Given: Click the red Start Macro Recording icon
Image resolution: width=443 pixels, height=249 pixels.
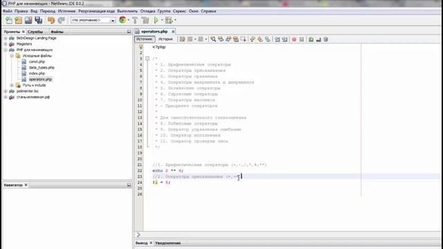Looking at the screenshot, I should [x=293, y=39].
